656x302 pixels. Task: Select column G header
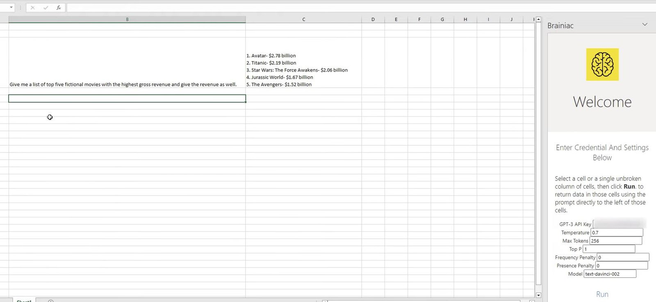tap(442, 19)
